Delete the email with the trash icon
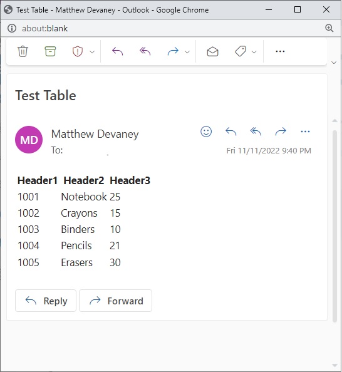This screenshot has width=342, height=372. [23, 51]
